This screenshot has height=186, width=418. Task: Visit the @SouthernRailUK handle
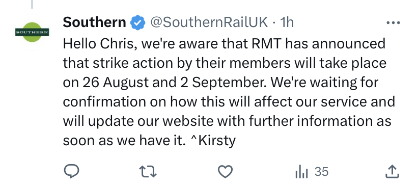[209, 22]
